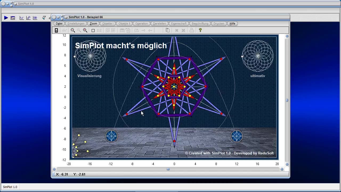The width and height of the screenshot is (341, 192).
Task: Click the 'ultimativ' label in plot
Action: pyautogui.click(x=258, y=76)
